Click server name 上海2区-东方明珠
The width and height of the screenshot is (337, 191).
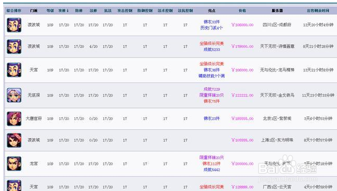277,140
